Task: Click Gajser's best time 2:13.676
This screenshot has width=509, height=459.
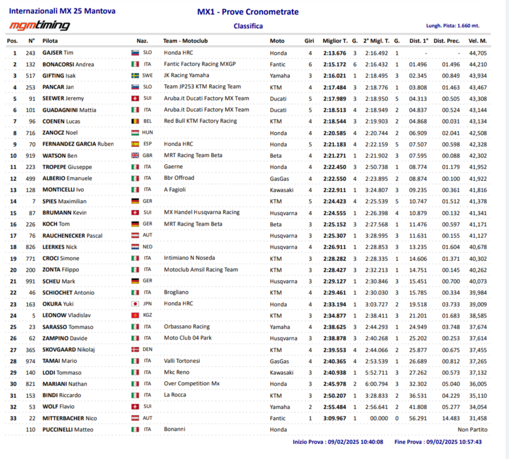Action: (x=334, y=53)
